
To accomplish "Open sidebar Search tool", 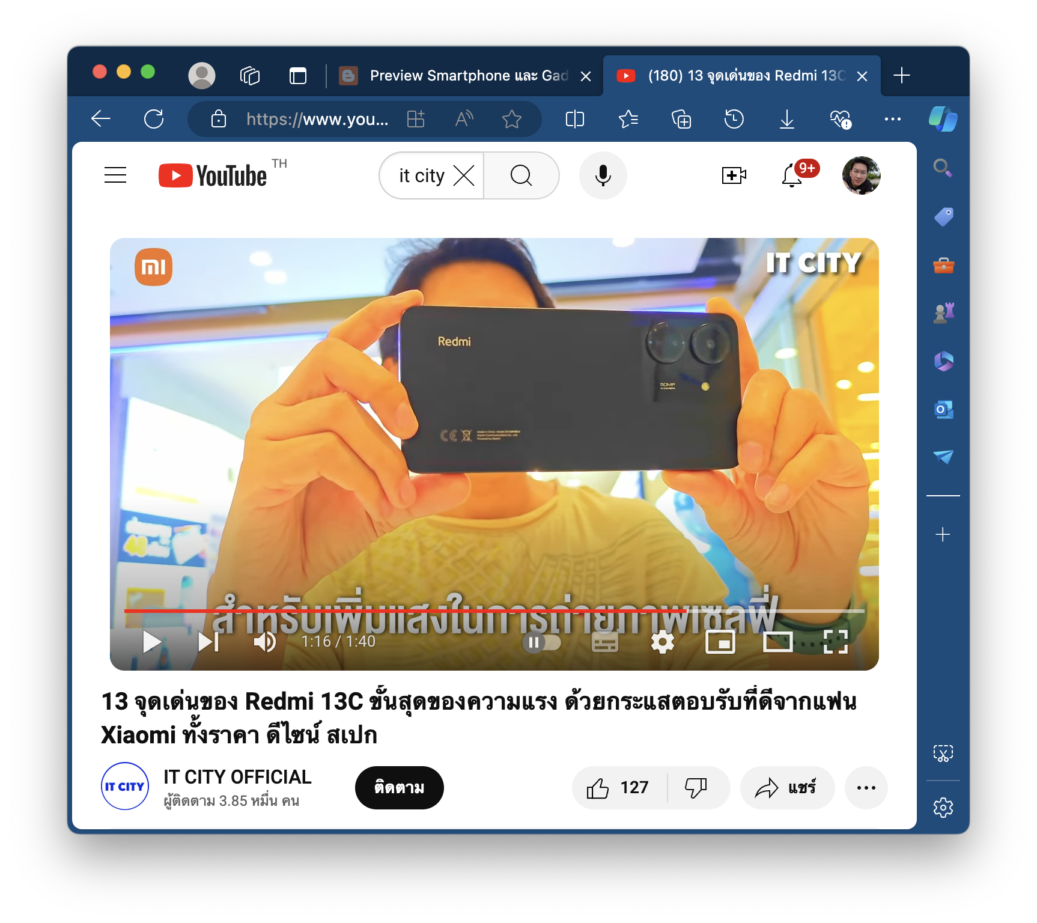I will 943,168.
